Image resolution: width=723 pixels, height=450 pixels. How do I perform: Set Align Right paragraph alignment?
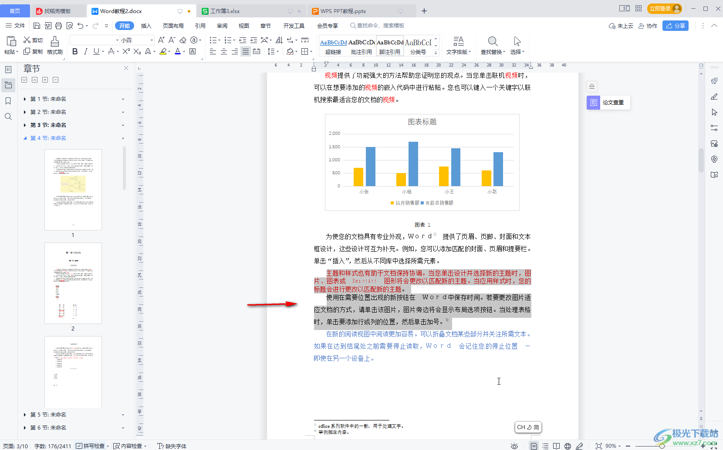[x=235, y=51]
